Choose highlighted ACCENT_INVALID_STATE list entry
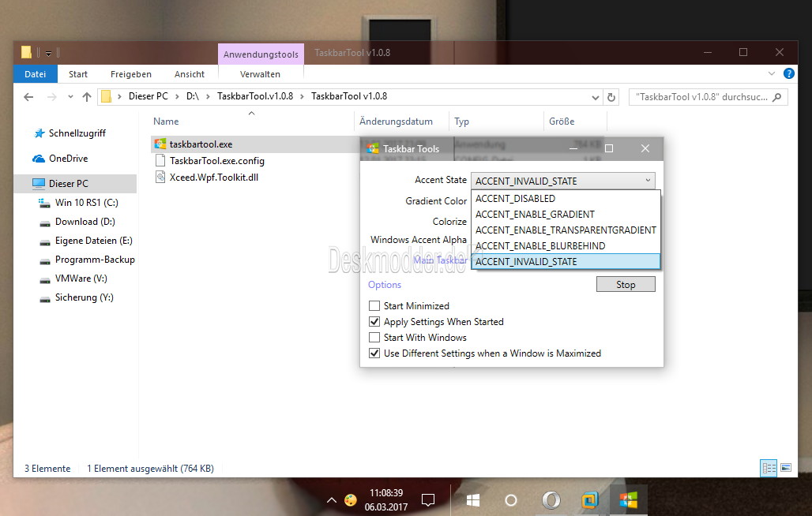The image size is (812, 516). pos(566,262)
